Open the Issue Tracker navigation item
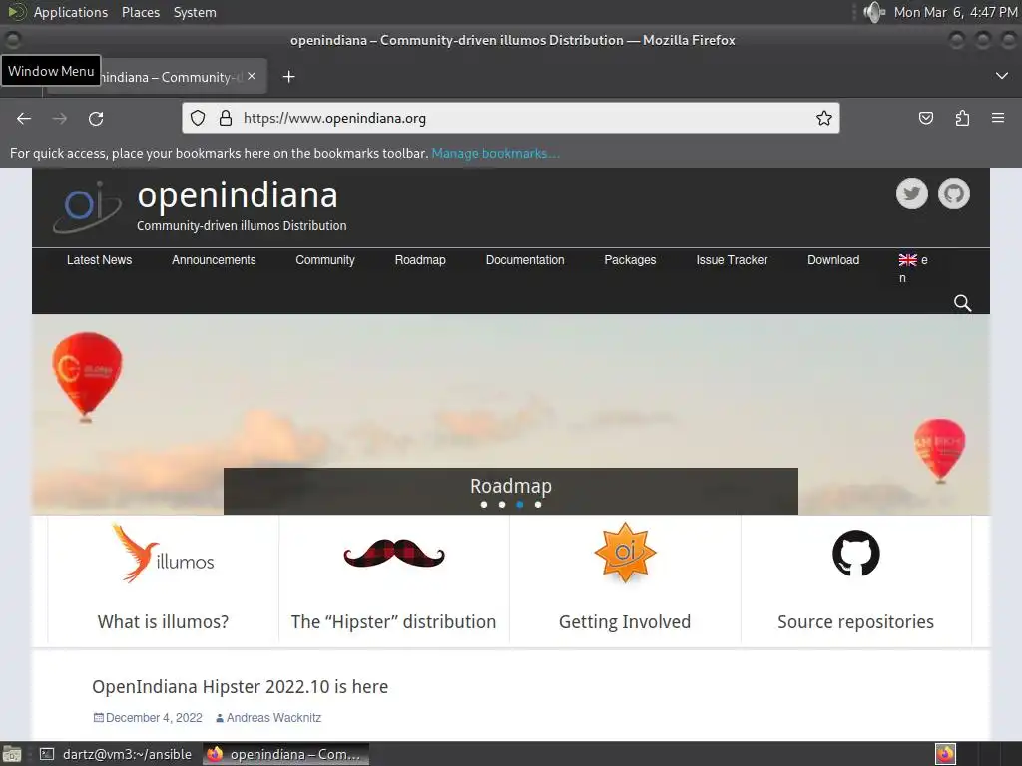The image size is (1022, 766). pos(732,260)
